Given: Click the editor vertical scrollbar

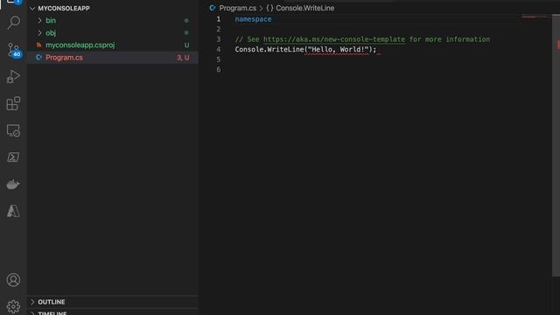Looking at the screenshot, I should pos(556,145).
